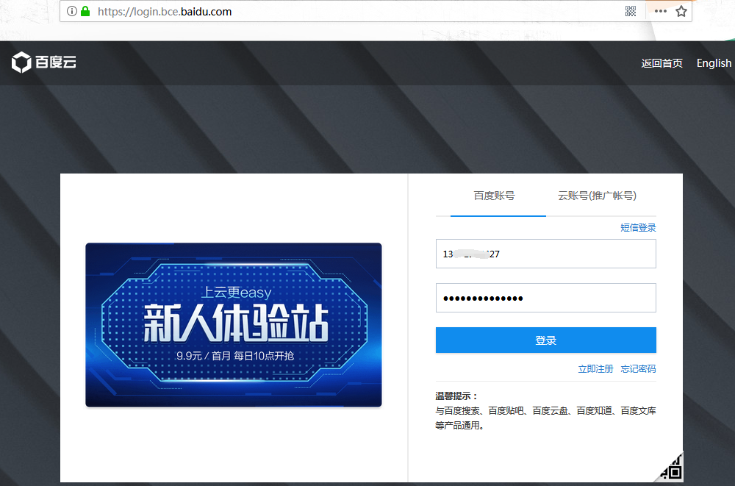Click the password input field
This screenshot has width=735, height=486.
pos(546,298)
